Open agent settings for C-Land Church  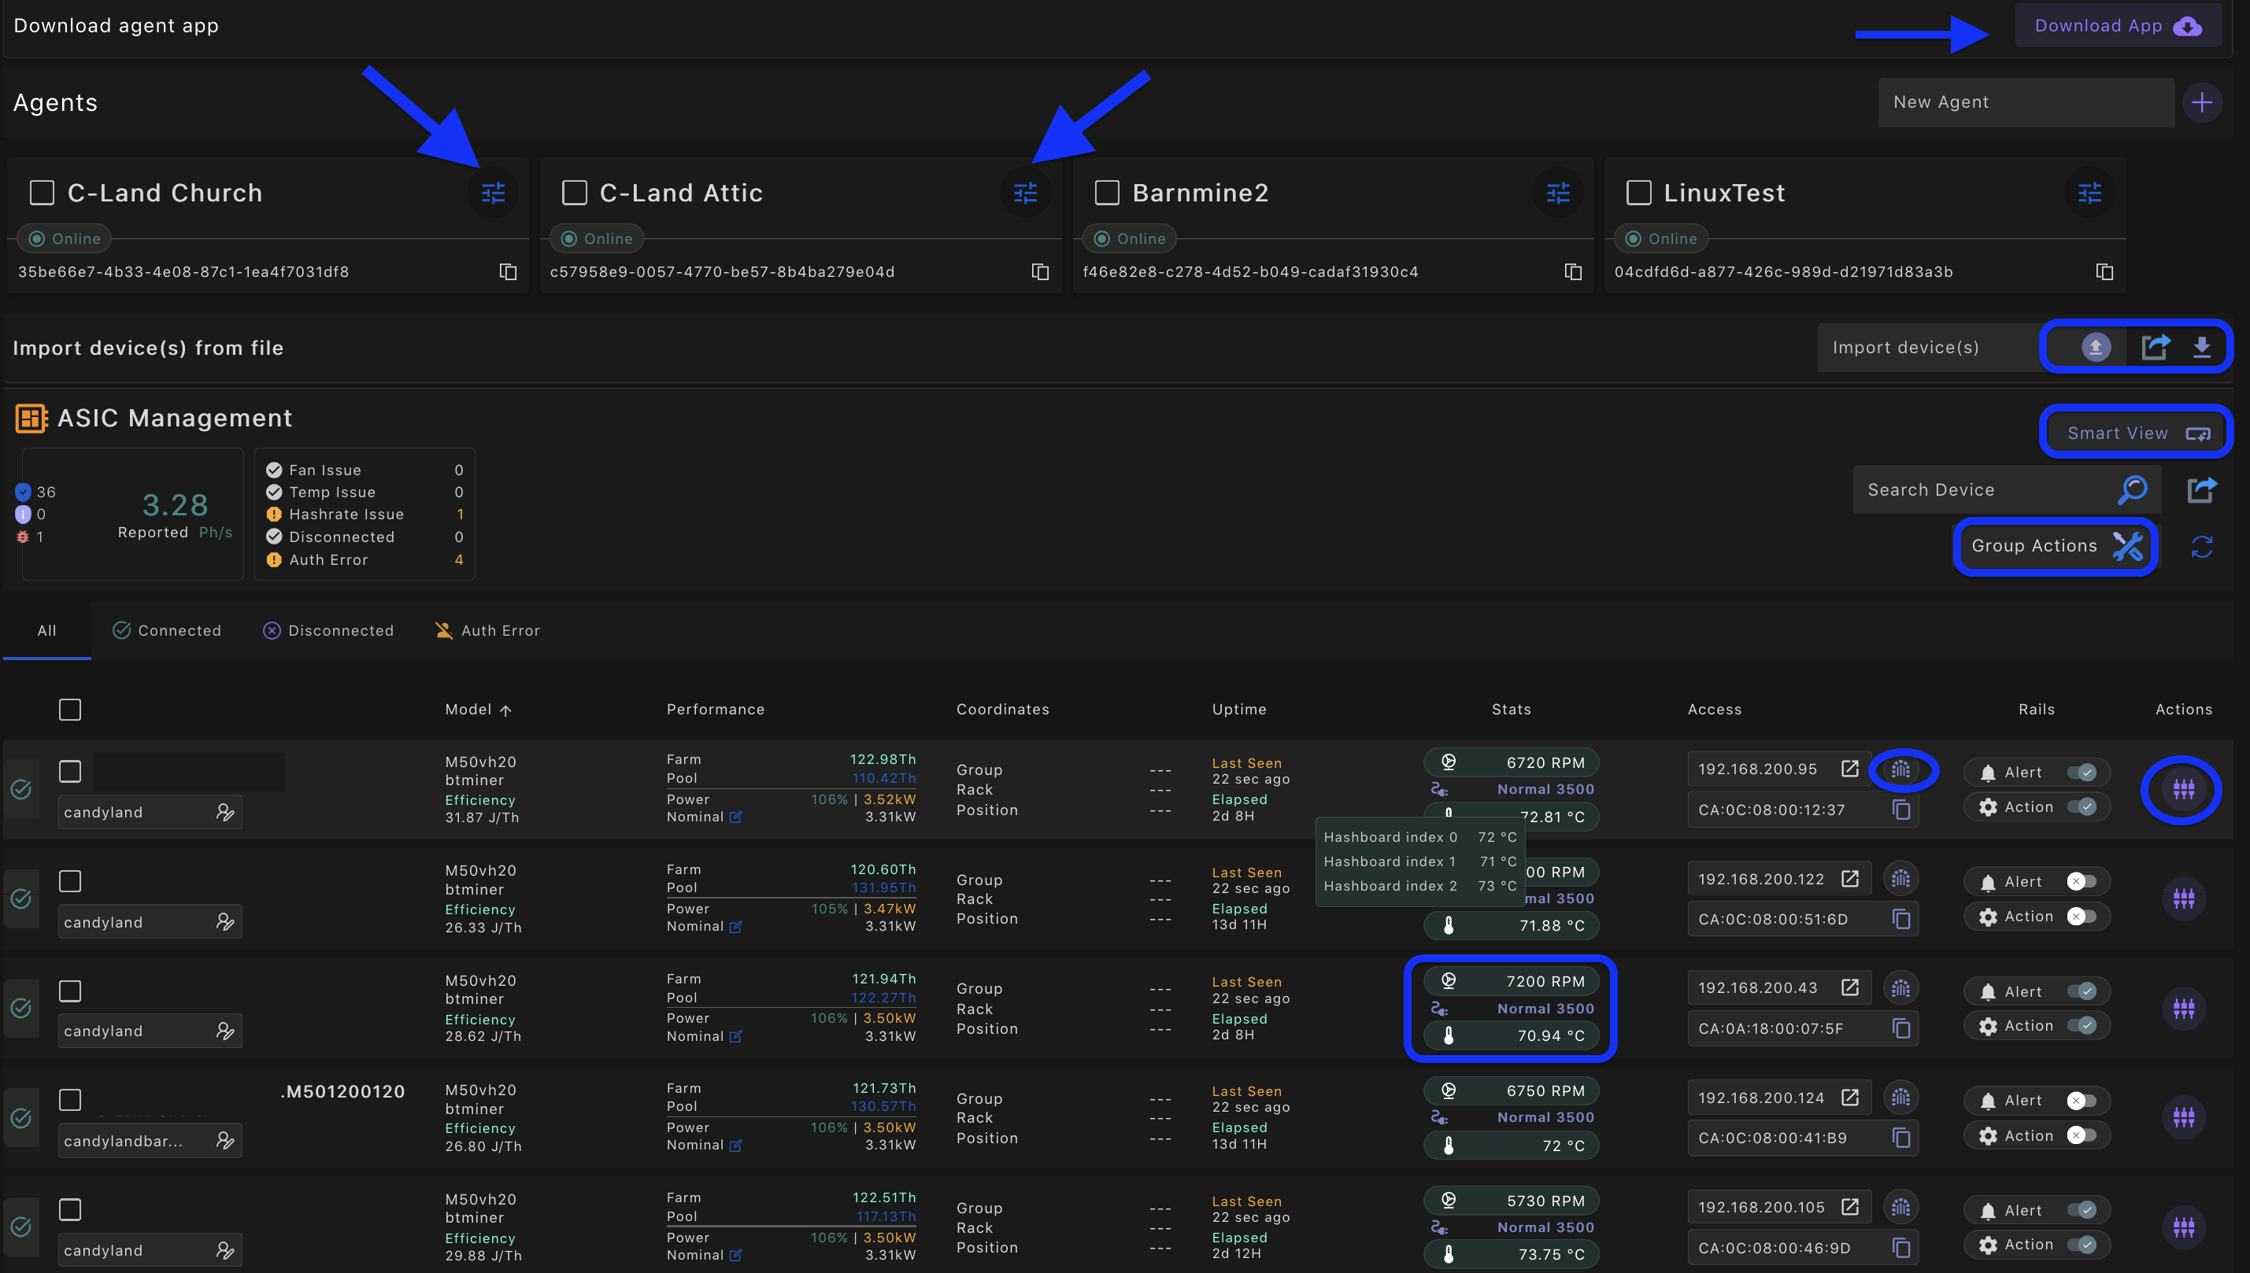[x=493, y=192]
